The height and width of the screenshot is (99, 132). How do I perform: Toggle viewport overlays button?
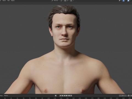(x=128, y=1)
